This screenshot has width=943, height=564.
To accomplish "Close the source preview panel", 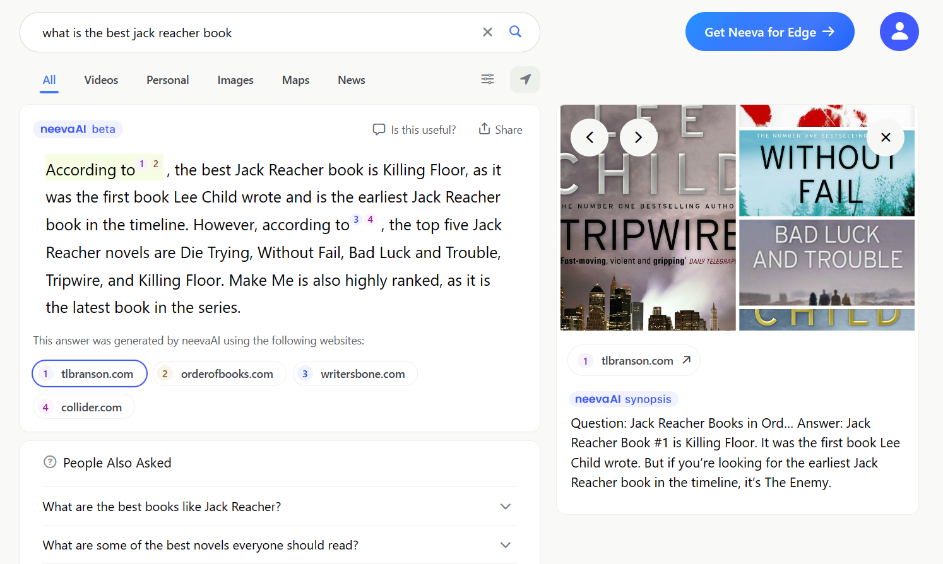I will click(x=886, y=137).
